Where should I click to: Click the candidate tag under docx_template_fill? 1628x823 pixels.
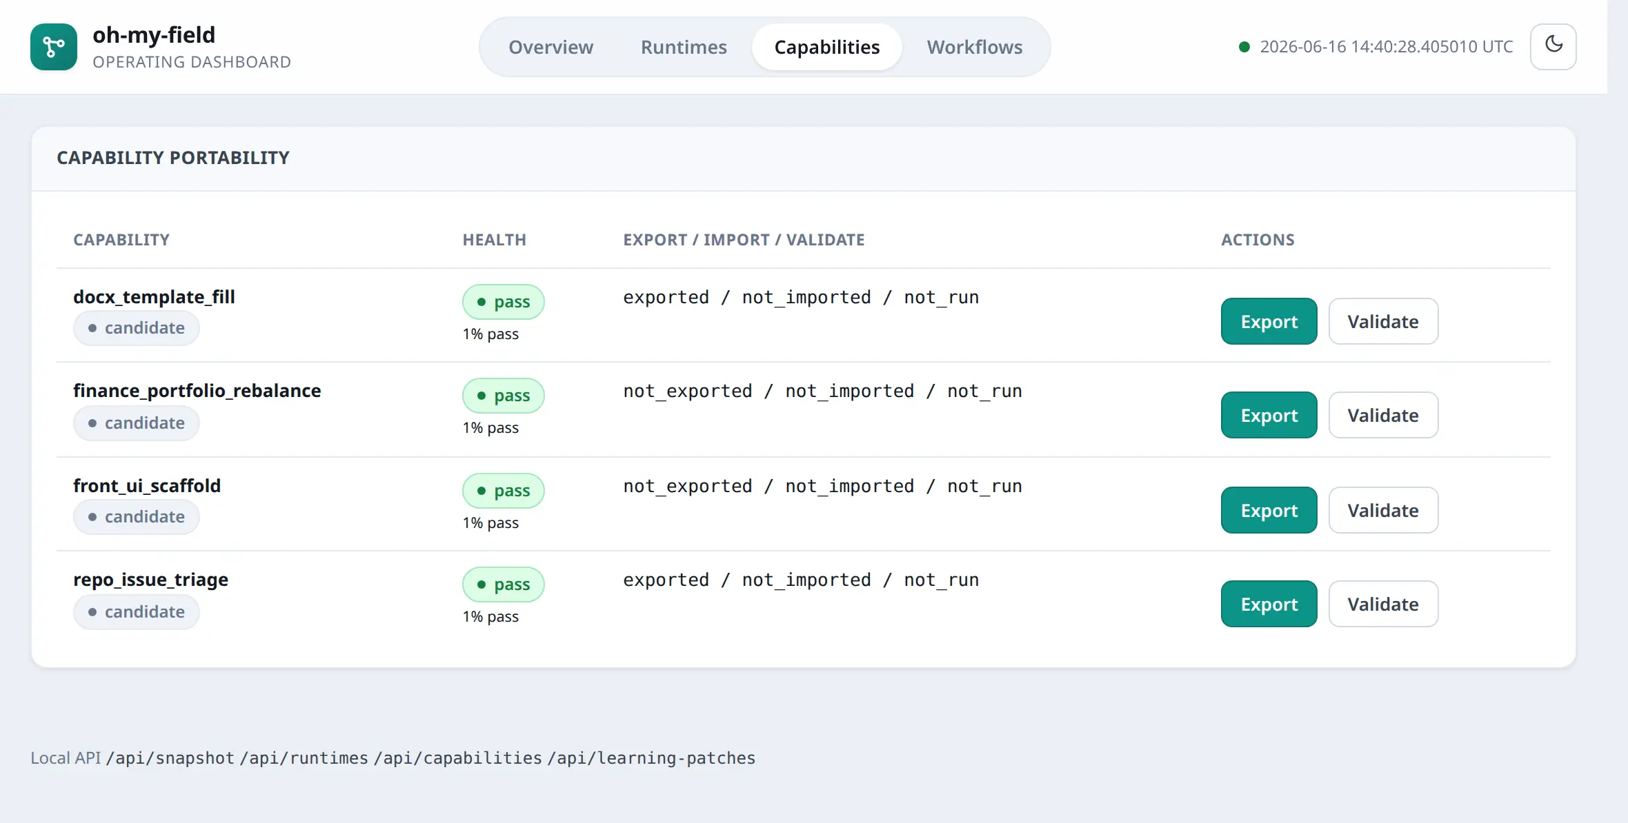[x=137, y=328]
